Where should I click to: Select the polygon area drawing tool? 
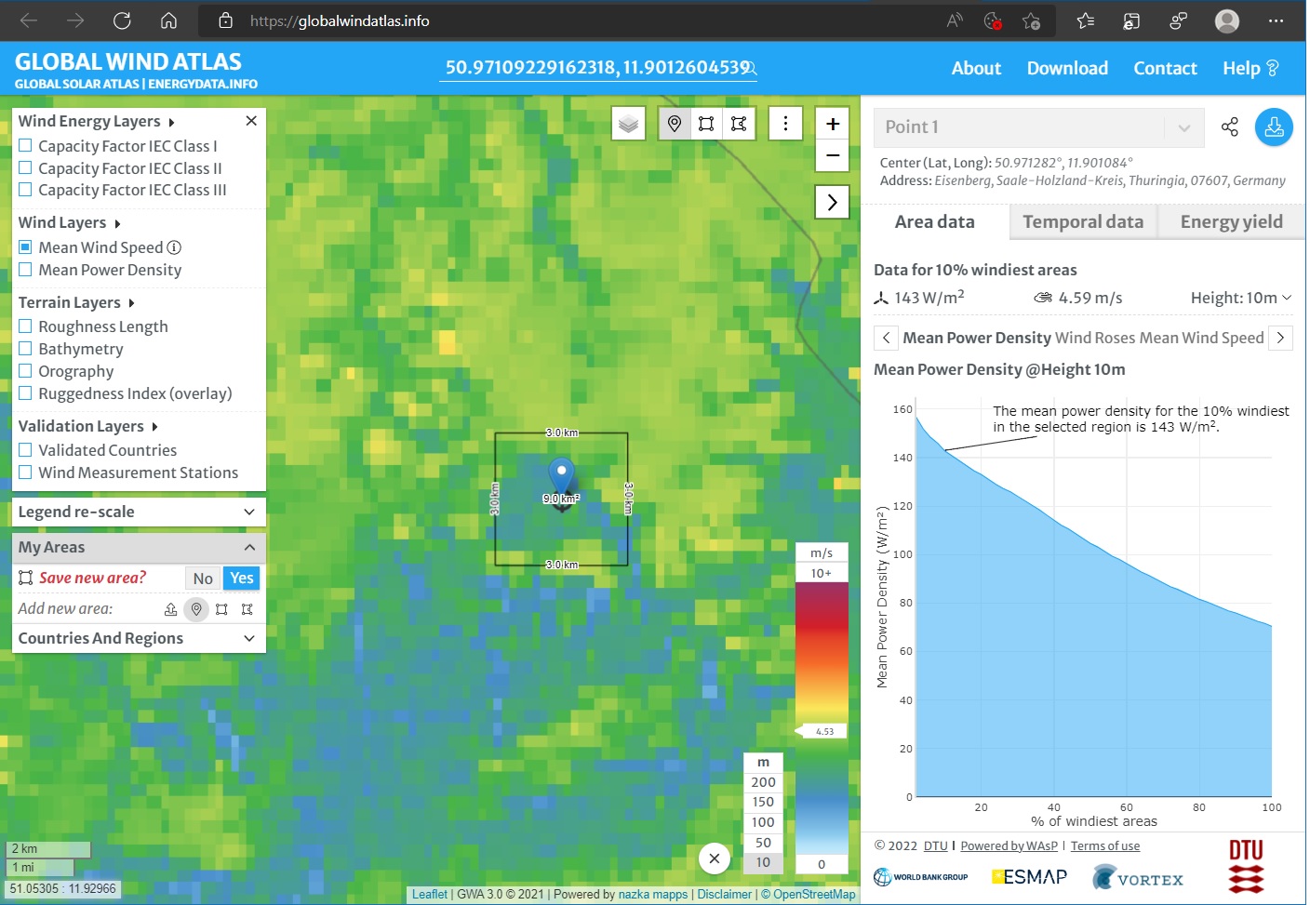tap(739, 124)
